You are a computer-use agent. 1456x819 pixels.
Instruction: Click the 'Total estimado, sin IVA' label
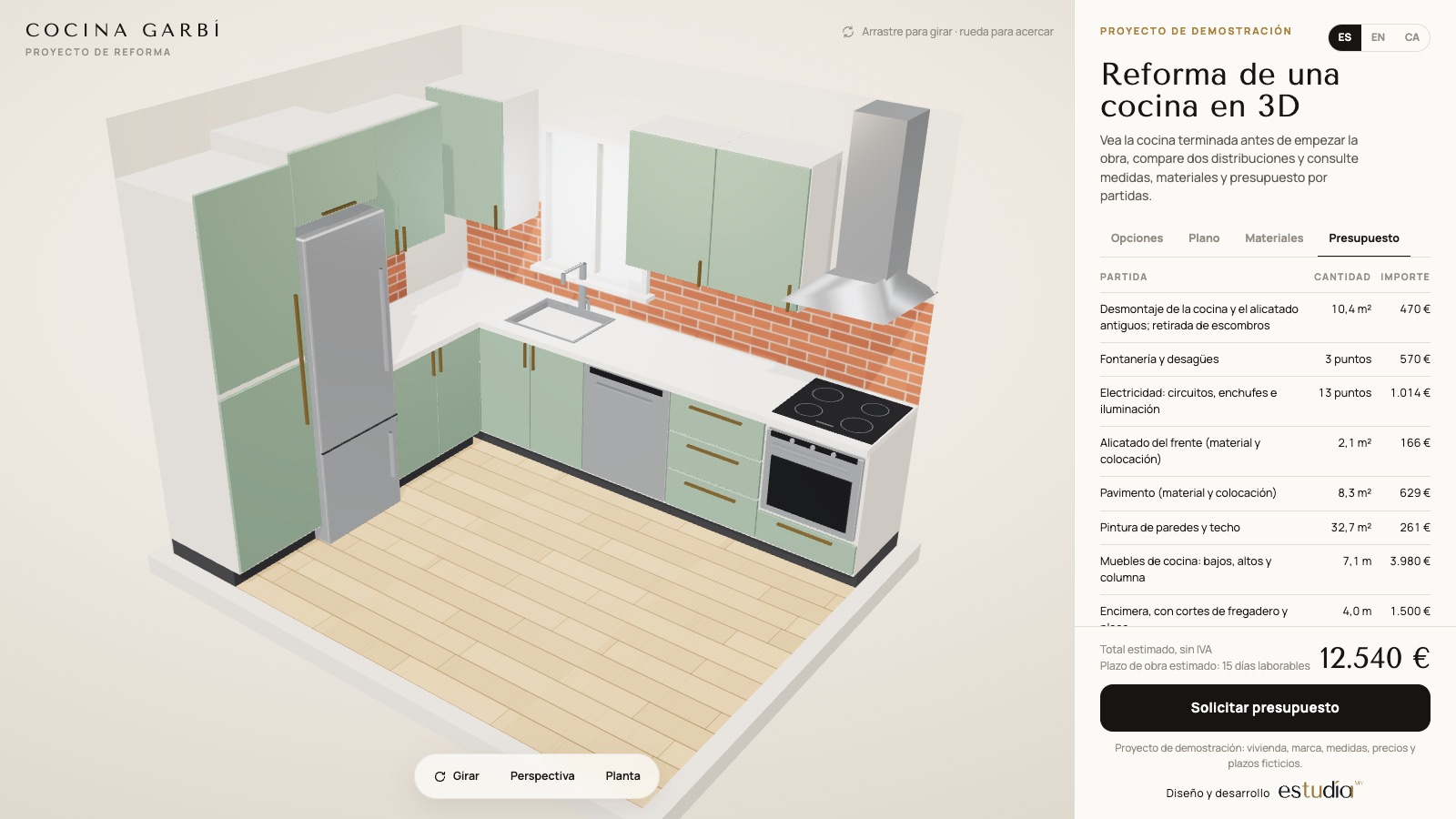(1156, 650)
